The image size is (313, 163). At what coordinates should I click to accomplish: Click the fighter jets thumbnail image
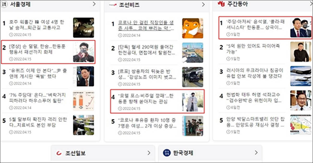(301, 76)
